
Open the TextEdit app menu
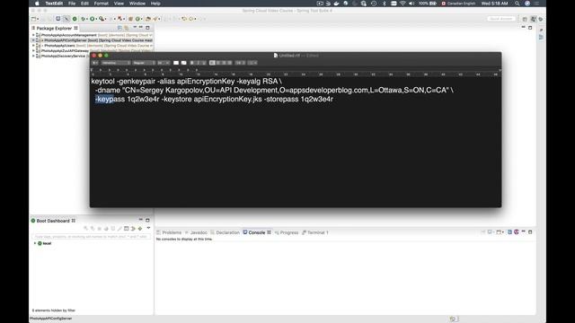54,4
